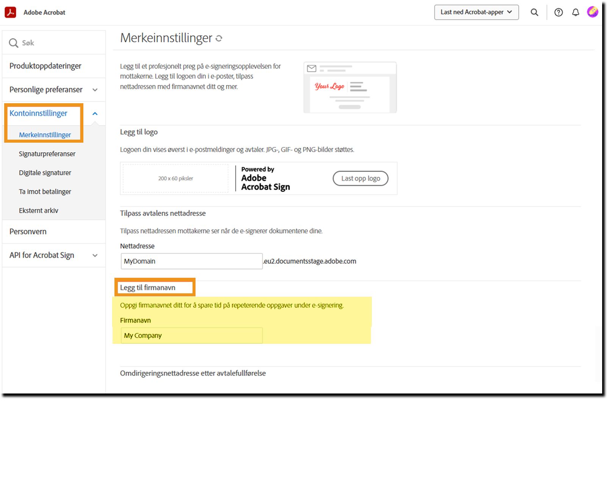The height and width of the screenshot is (480, 612).
Task: Click the Legg til logo heading
Action: pyautogui.click(x=139, y=132)
